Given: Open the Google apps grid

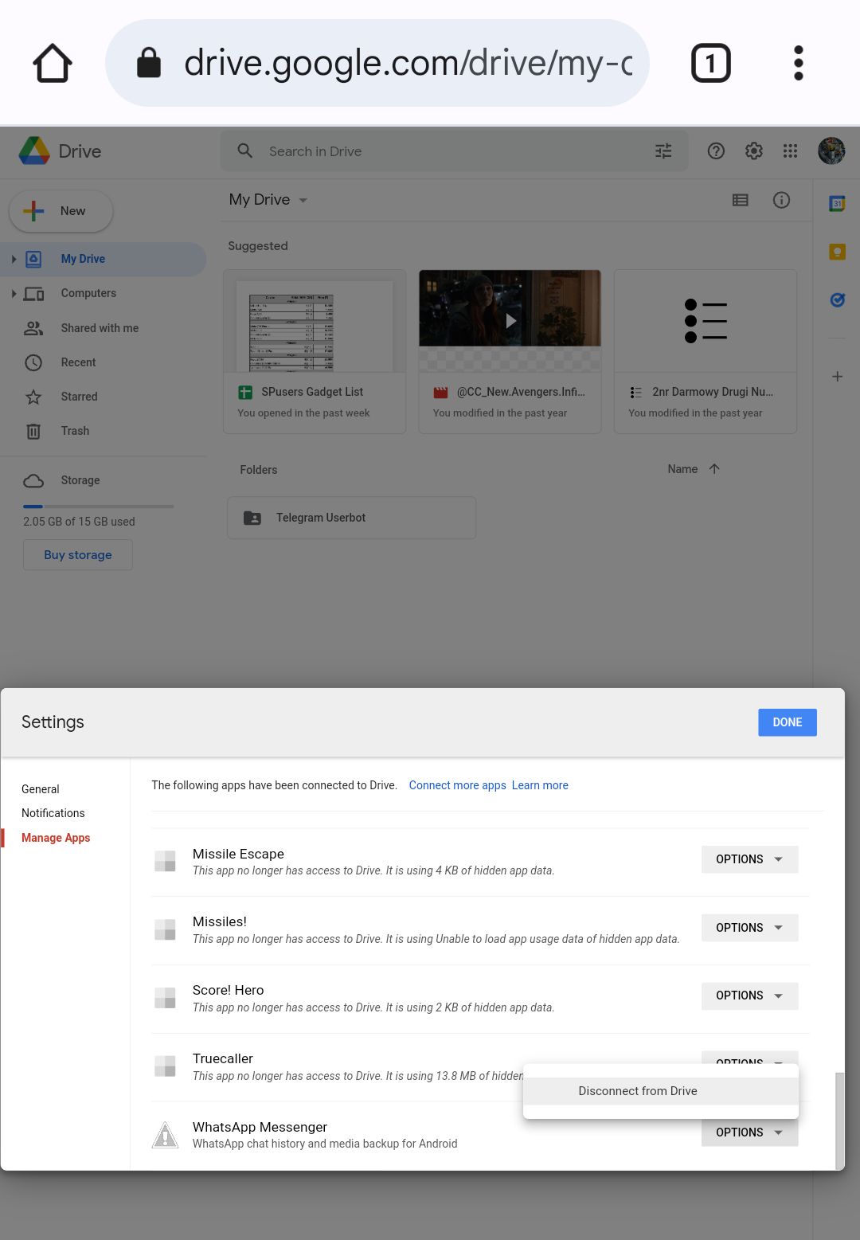Looking at the screenshot, I should [x=790, y=151].
